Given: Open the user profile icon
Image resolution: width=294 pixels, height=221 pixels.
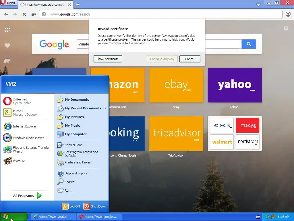Looking at the screenshot, I should (x=288, y=14).
